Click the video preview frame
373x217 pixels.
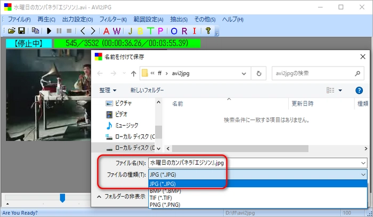(x=48, y=95)
